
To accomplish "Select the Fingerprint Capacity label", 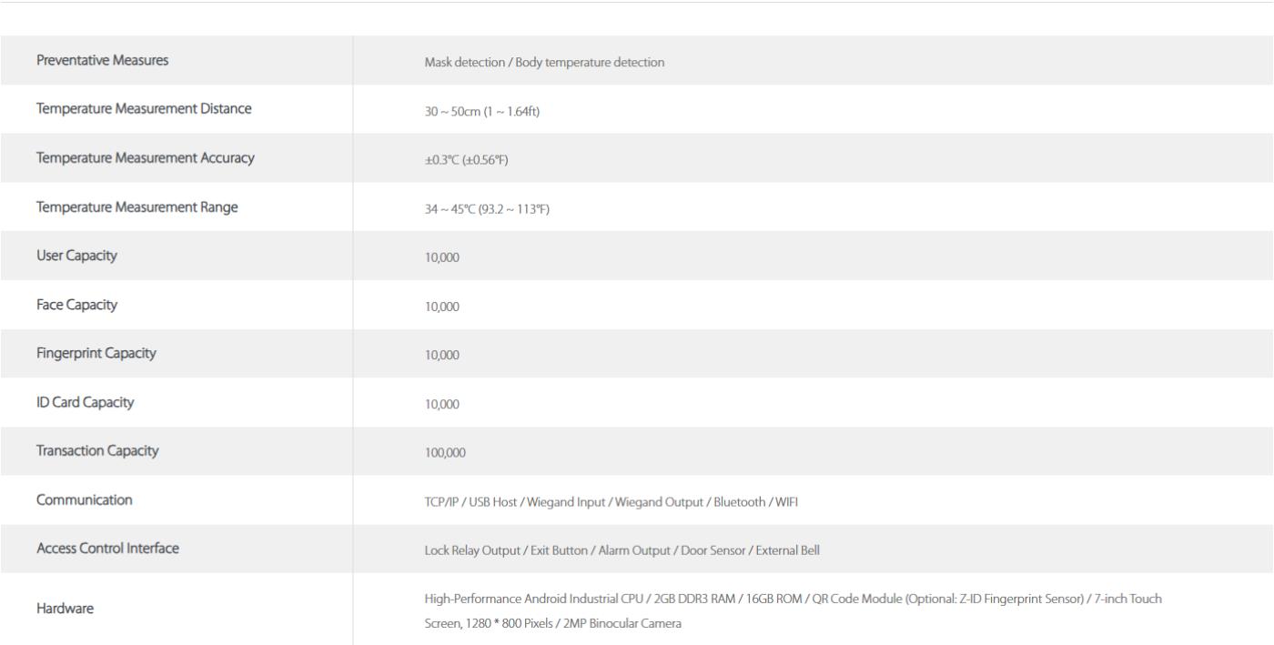I will pos(96,354).
